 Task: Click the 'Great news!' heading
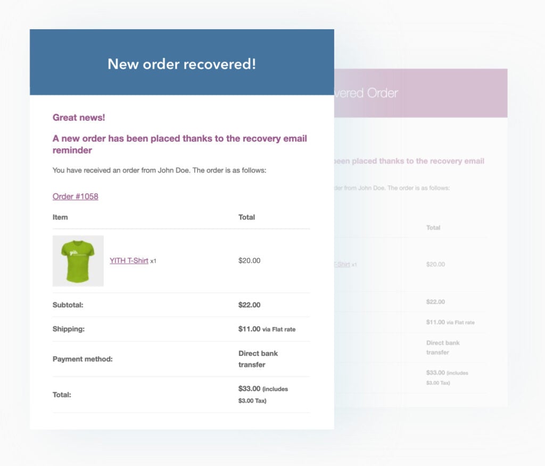pyautogui.click(x=79, y=118)
